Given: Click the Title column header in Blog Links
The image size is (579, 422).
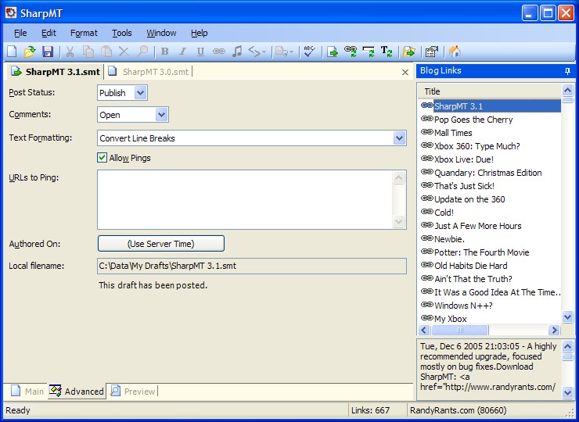Looking at the screenshot, I should [x=490, y=91].
